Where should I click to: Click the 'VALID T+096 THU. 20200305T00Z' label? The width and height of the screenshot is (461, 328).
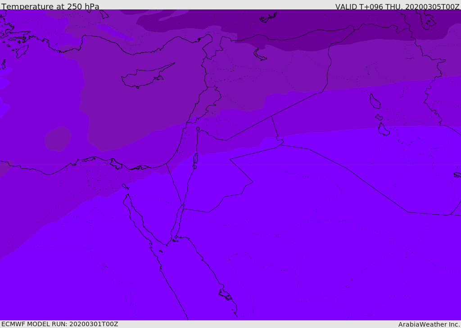397,6
